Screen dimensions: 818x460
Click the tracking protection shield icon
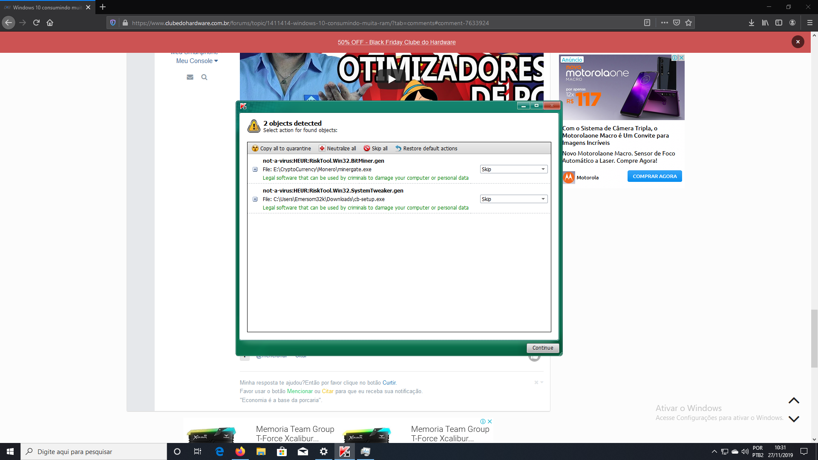(x=112, y=23)
